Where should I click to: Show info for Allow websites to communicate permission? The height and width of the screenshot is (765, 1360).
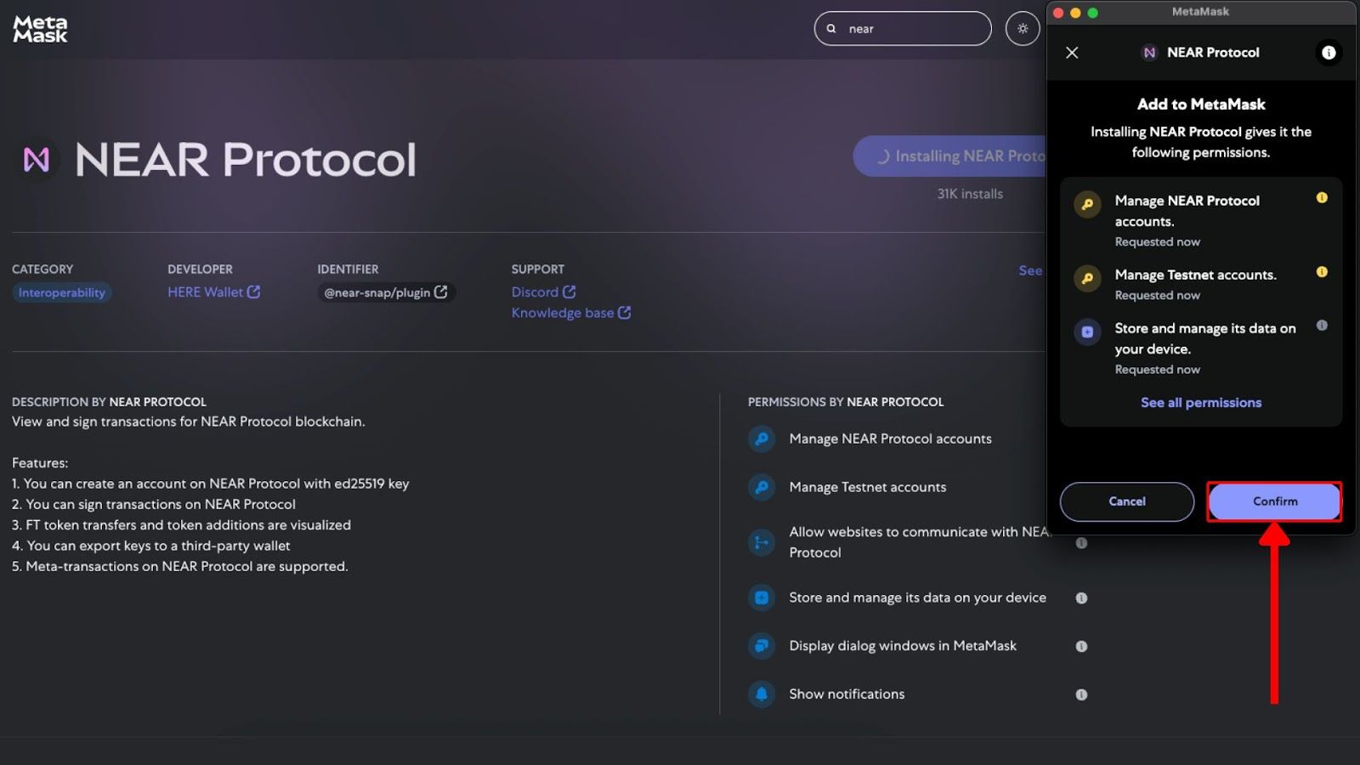tap(1081, 542)
